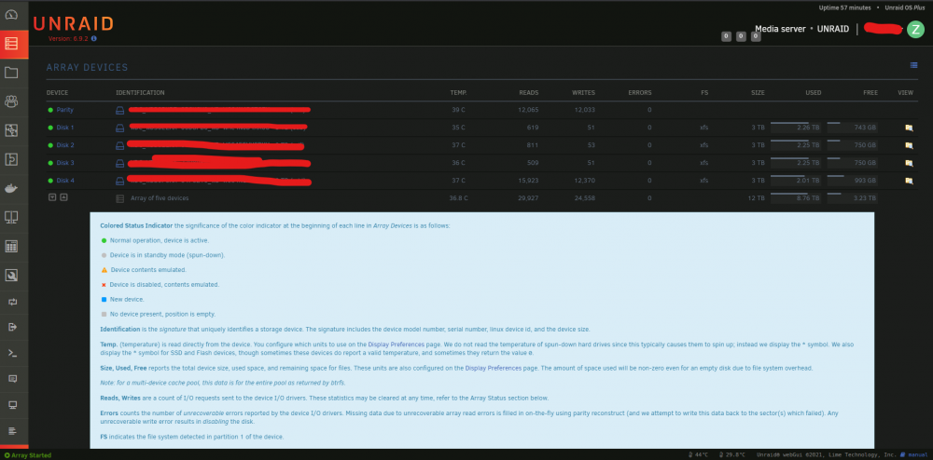Click the Disk 1 drive device icon
The image size is (933, 460).
pyautogui.click(x=119, y=128)
